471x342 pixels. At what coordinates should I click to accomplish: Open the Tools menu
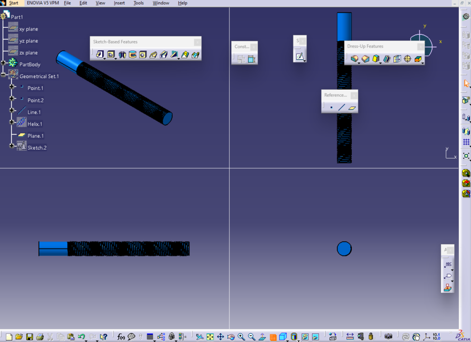138,3
